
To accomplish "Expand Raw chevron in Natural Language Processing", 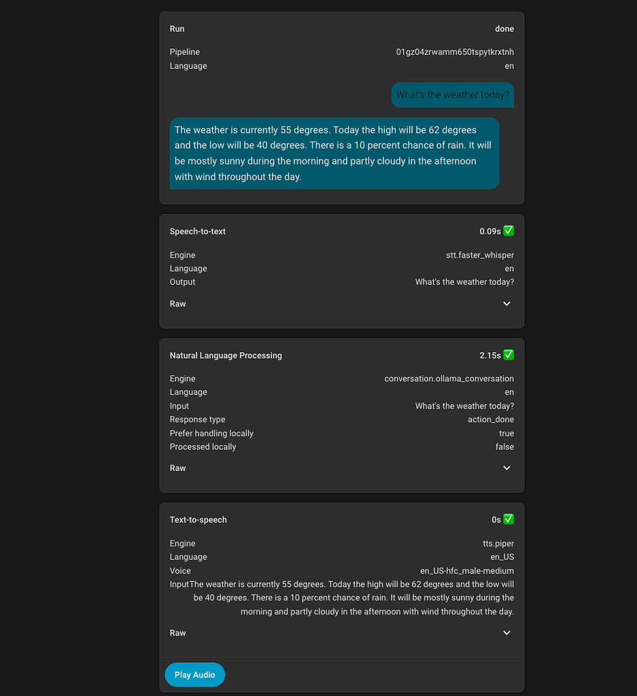I will point(506,468).
